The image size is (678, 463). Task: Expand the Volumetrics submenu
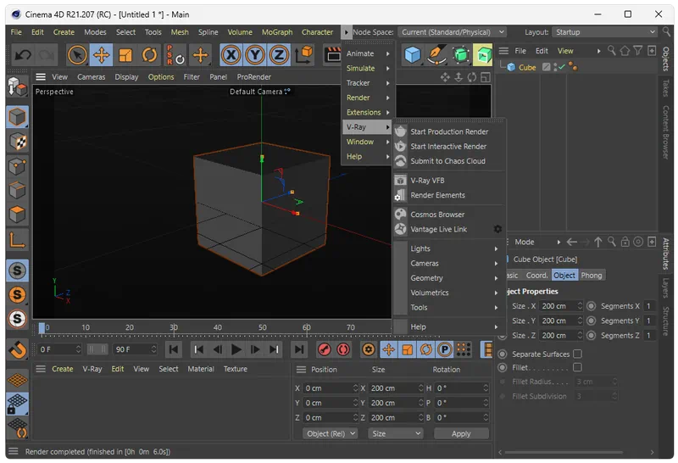450,293
